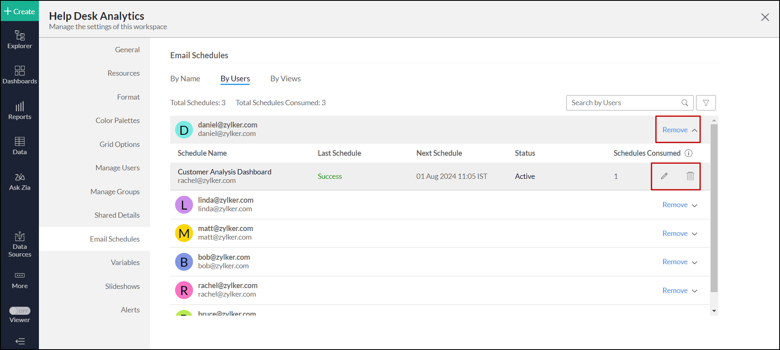This screenshot has height=350, width=780.
Task: Click the schedules list scrollbar down arrow
Action: coord(714,311)
